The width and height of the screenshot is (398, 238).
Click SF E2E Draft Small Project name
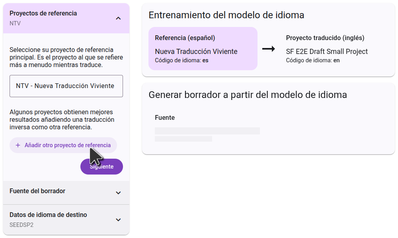click(327, 52)
